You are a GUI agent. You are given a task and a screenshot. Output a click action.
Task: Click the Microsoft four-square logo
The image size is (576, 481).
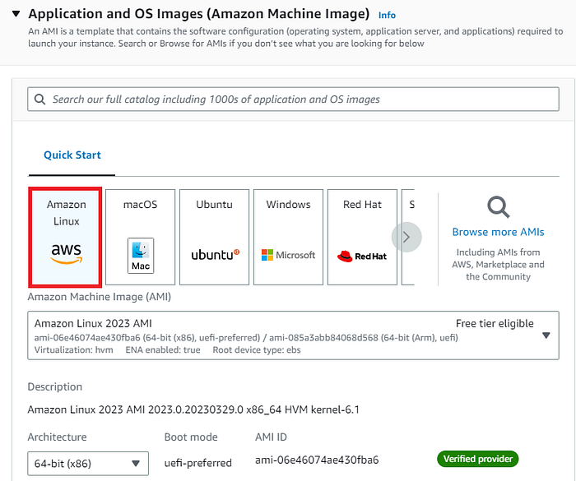tap(267, 255)
